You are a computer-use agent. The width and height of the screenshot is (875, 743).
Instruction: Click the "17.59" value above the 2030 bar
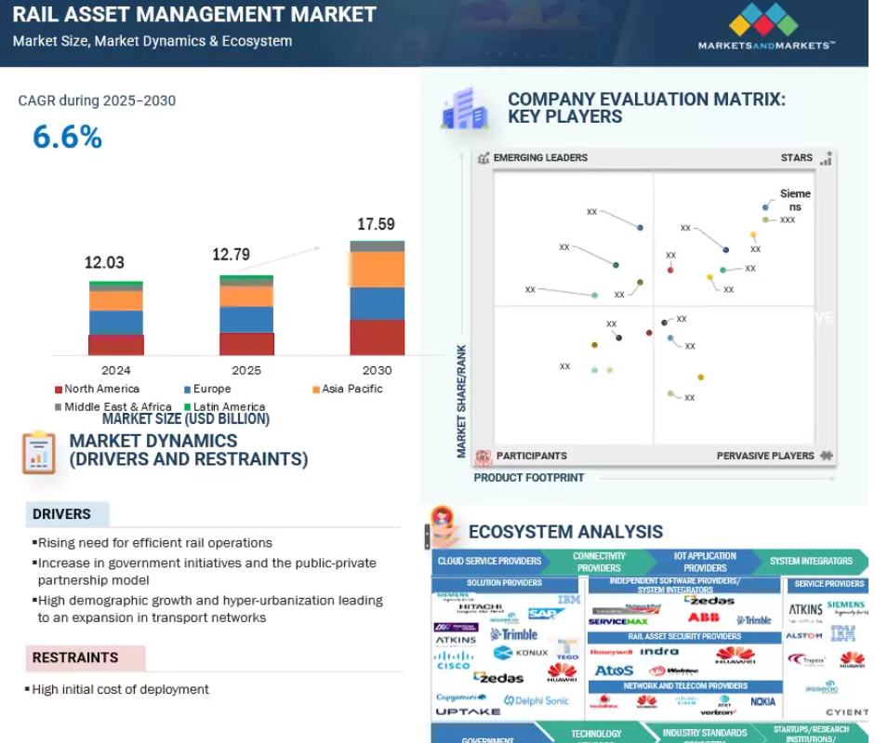pyautogui.click(x=376, y=224)
